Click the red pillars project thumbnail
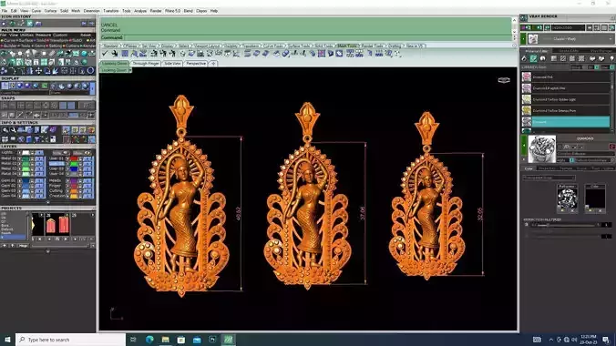616x346 pixels. point(57,224)
